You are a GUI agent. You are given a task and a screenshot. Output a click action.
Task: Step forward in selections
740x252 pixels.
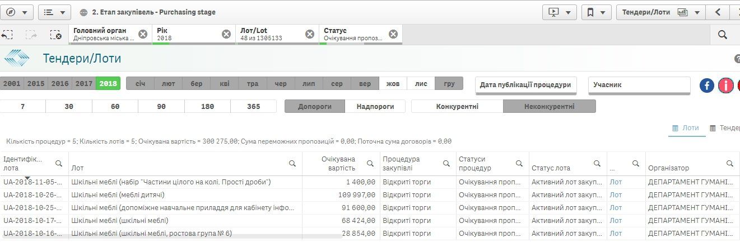pyautogui.click(x=31, y=35)
